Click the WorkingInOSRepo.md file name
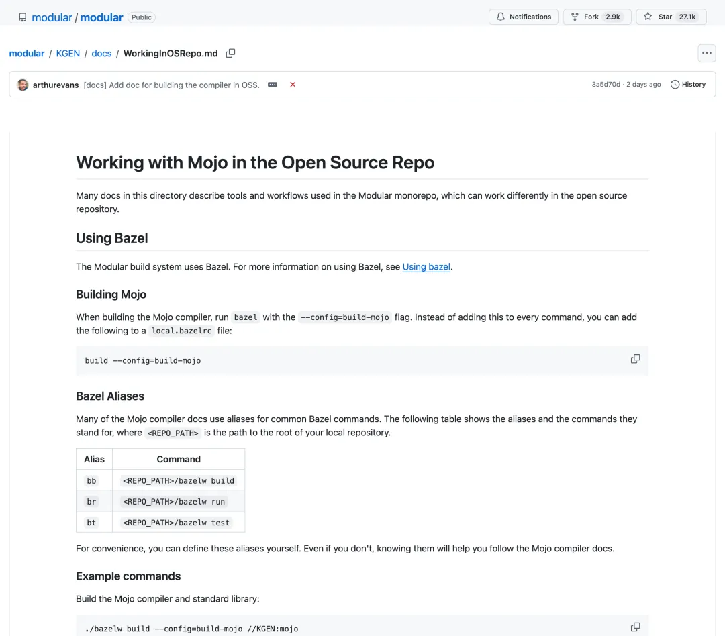Screen dimensions: 725x636 tap(171, 53)
